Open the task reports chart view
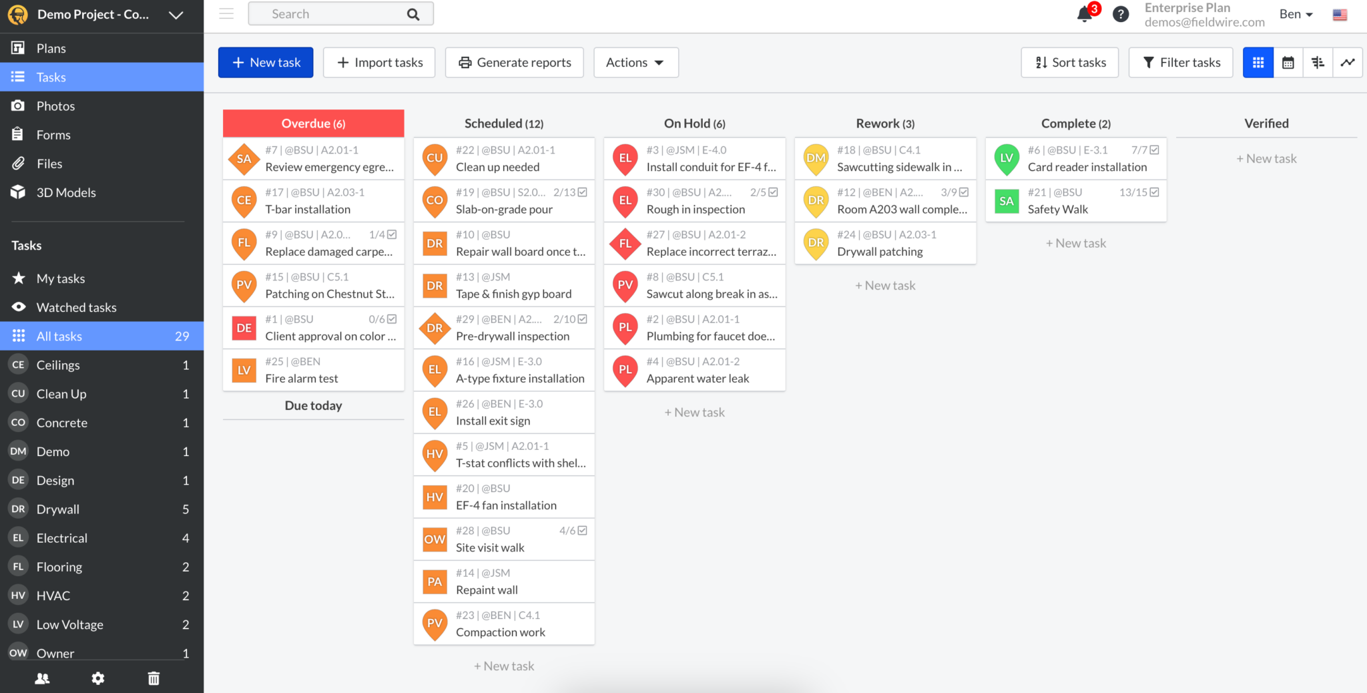Viewport: 1367px width, 693px height. pos(1348,62)
